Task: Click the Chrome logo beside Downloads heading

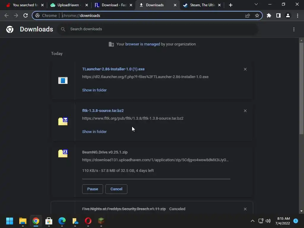Action: 10,29
